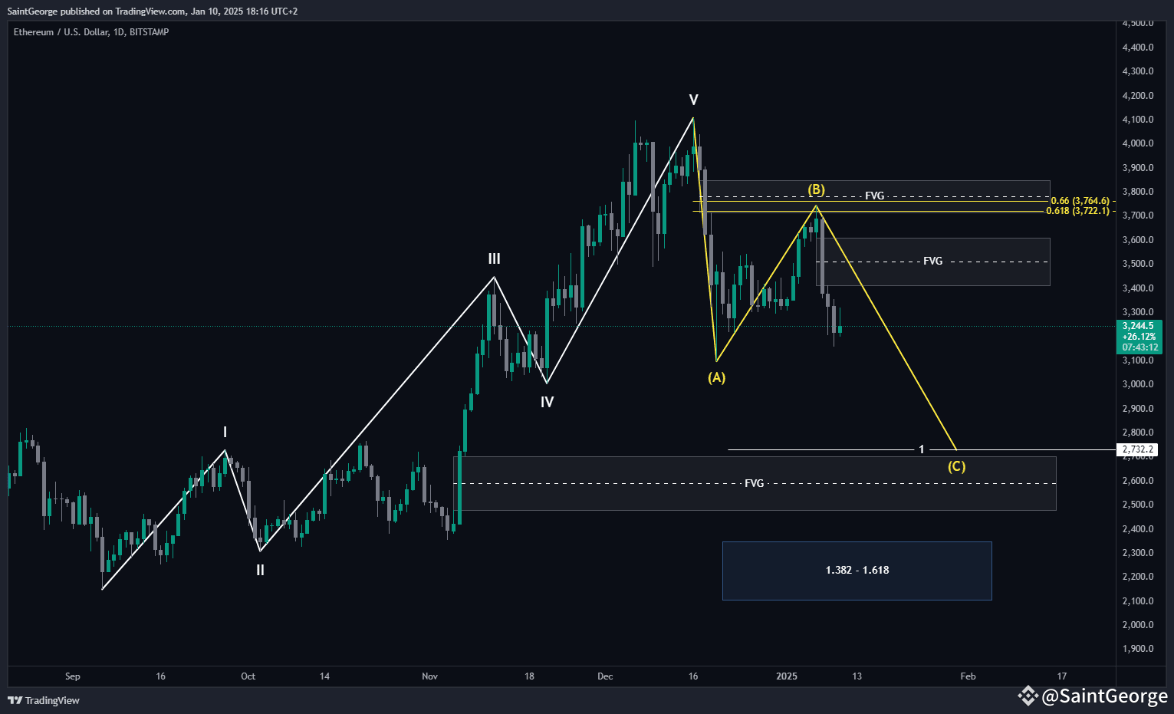This screenshot has width=1174, height=714.
Task: Click 1,900.0 on the price scale
Action: click(1138, 649)
